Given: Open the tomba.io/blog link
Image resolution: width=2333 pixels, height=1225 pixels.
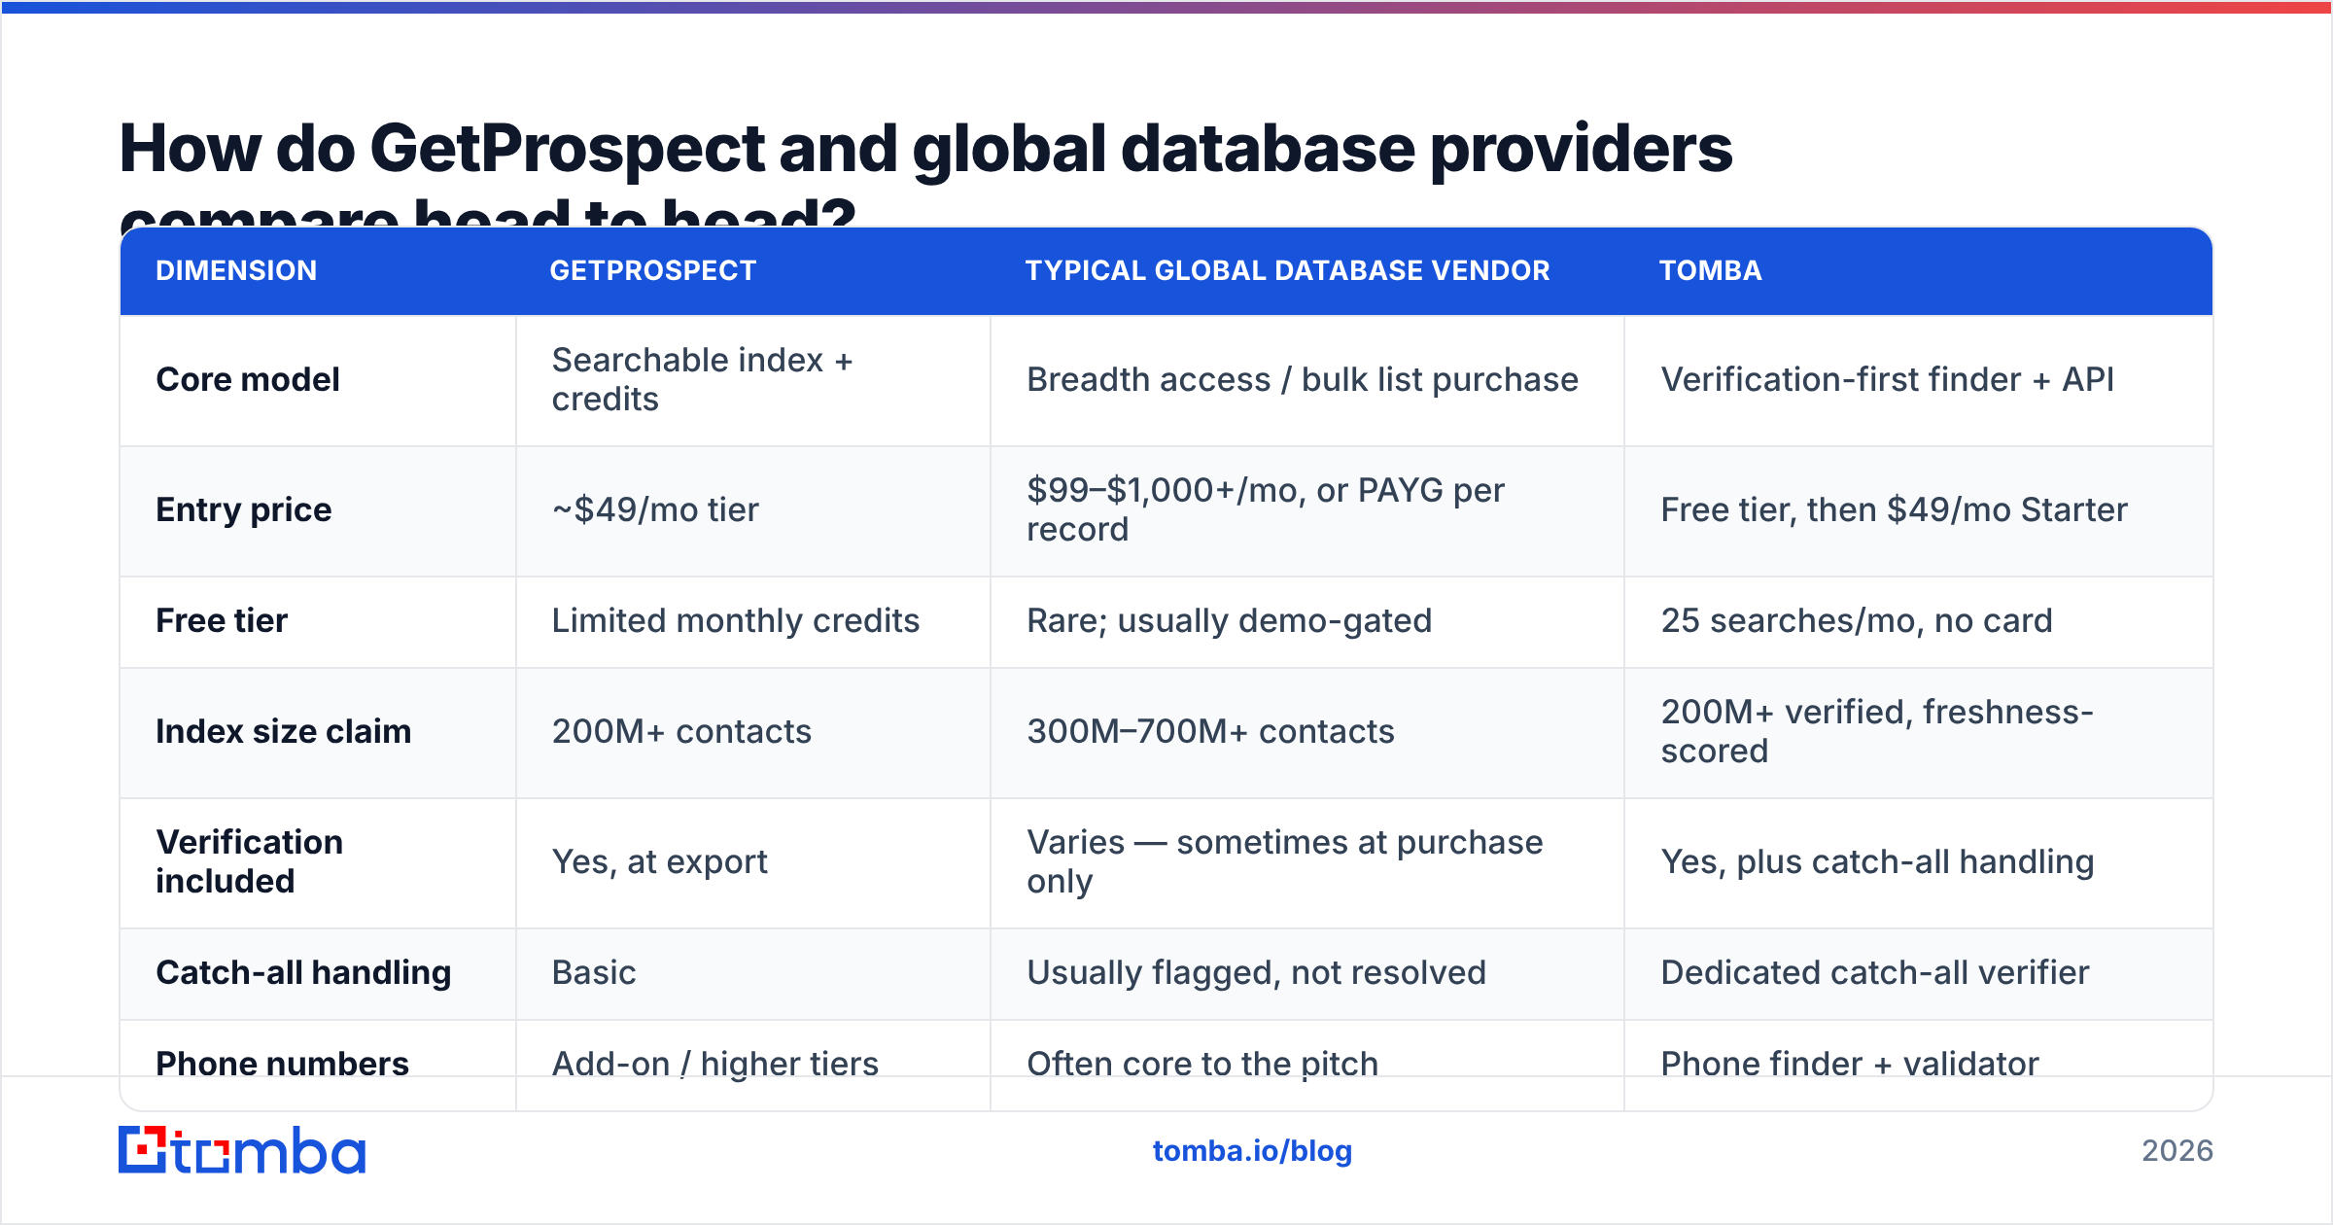Looking at the screenshot, I should 1252,1151.
